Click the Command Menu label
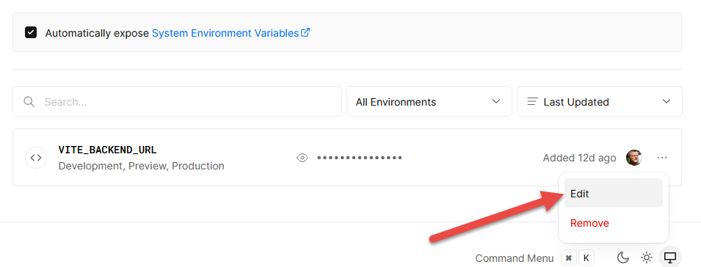Screen dimensions: 701x267 [514, 258]
